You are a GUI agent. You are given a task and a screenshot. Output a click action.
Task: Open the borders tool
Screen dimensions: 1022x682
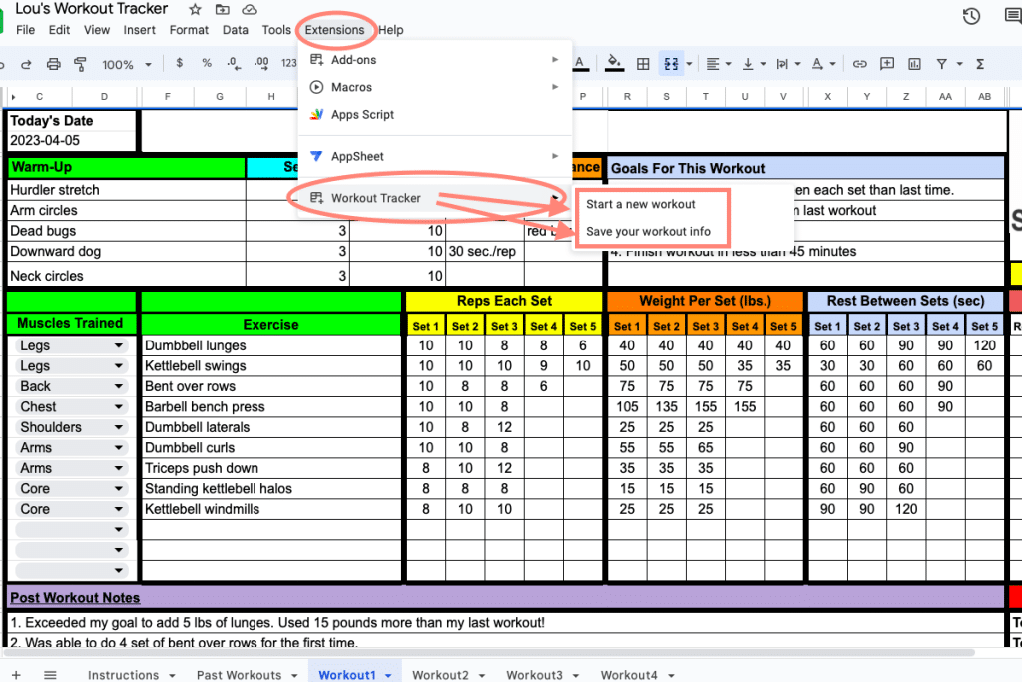(x=643, y=64)
